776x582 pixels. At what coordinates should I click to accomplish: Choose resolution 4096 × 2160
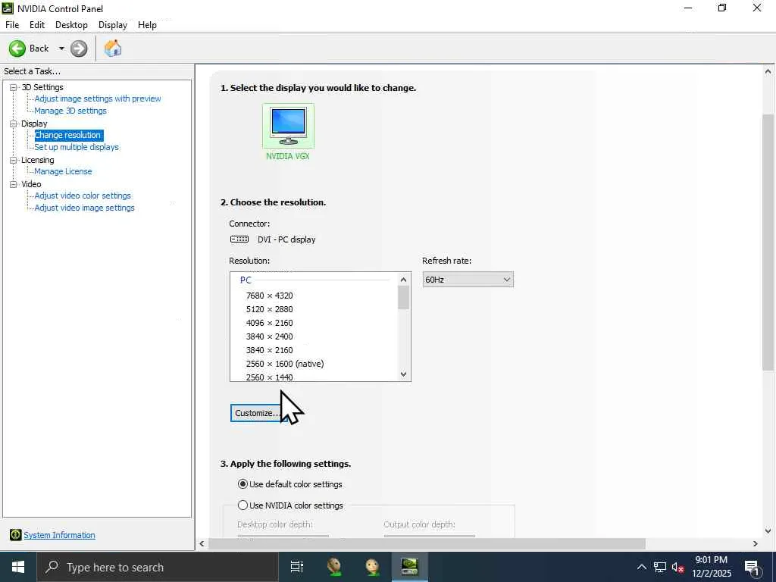270,323
